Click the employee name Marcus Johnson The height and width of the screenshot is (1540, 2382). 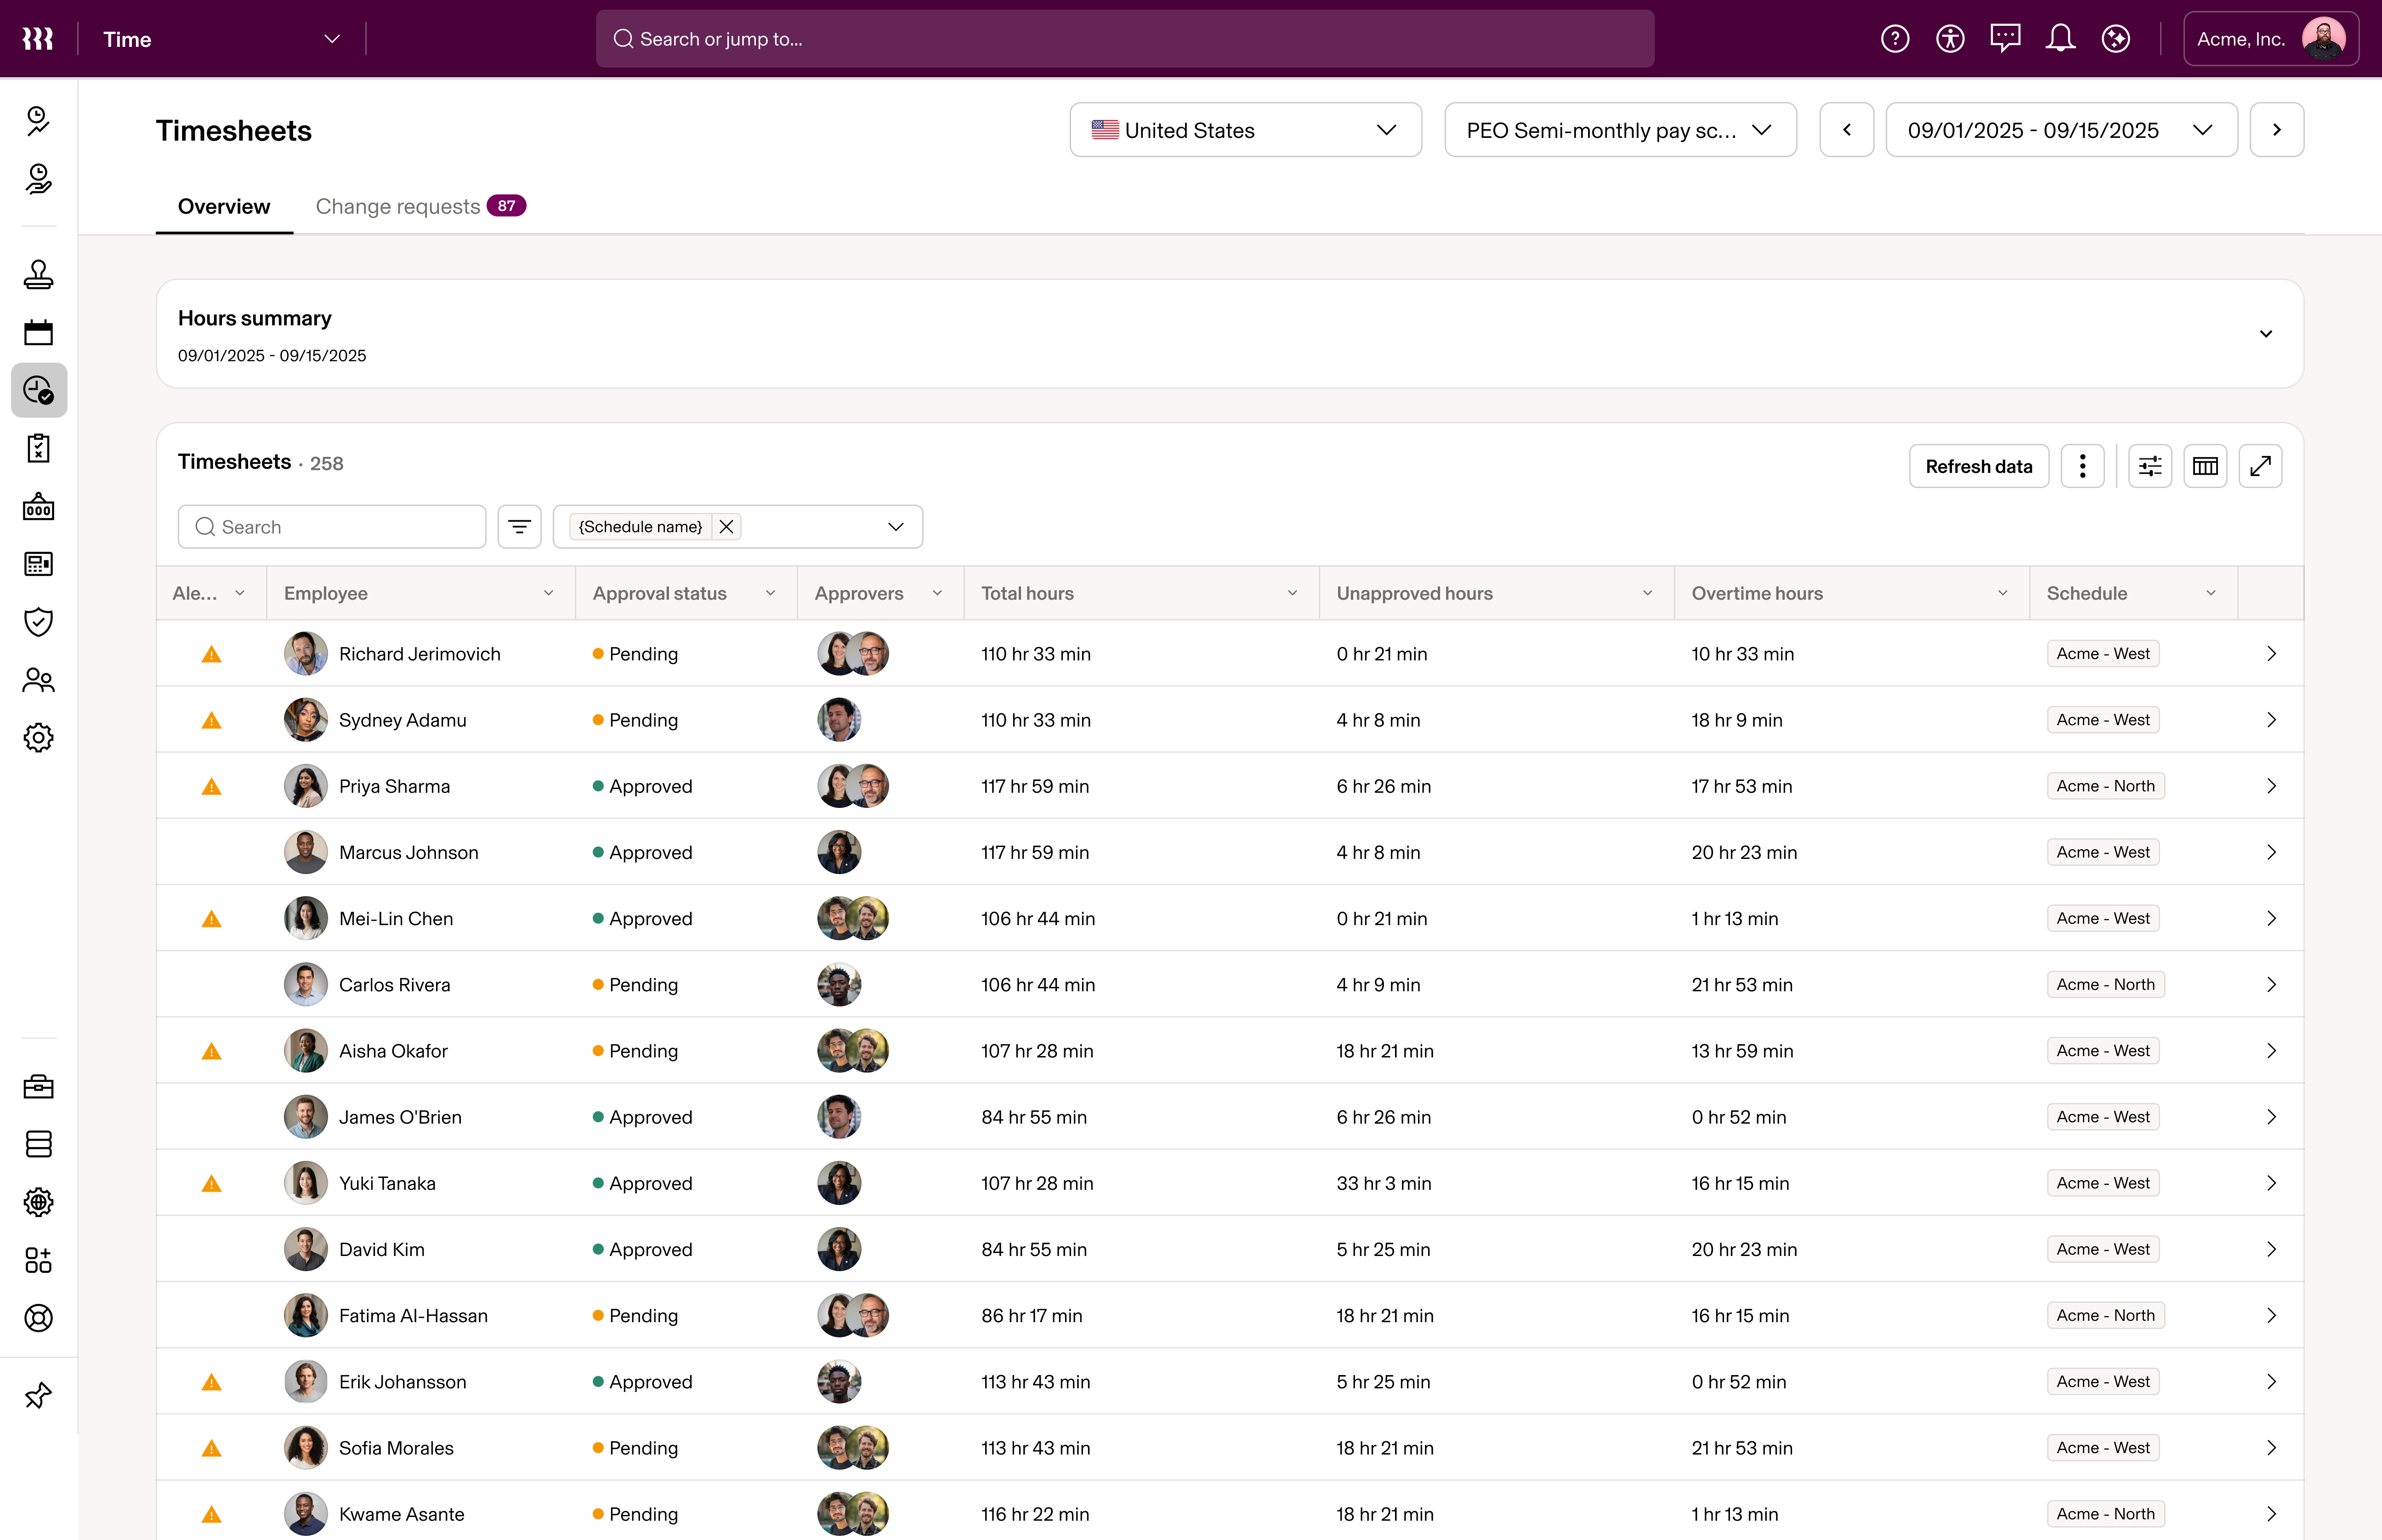408,853
